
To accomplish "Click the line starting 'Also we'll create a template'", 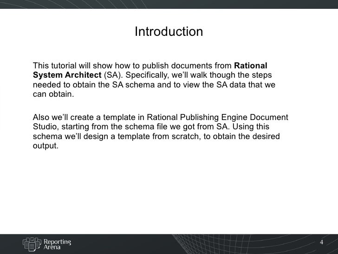I will tap(160, 117).
